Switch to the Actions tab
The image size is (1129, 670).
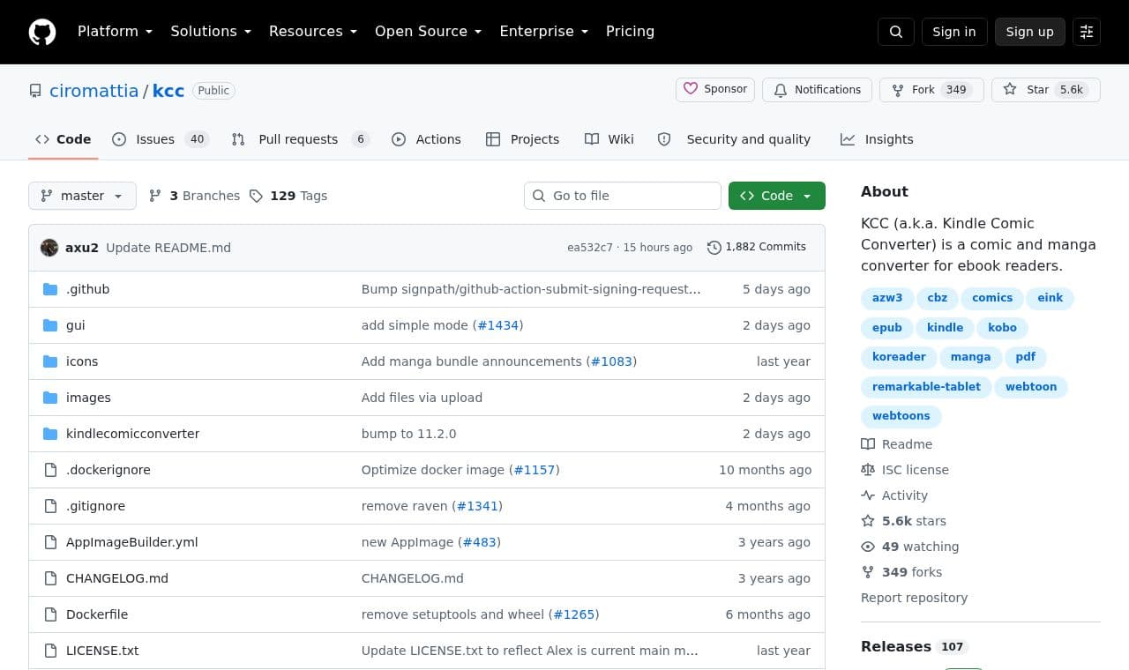pyautogui.click(x=426, y=139)
